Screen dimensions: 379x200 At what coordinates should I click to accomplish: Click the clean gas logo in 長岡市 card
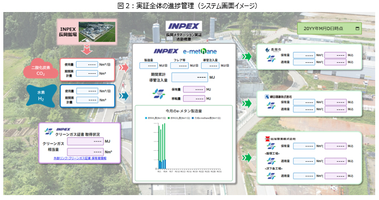[x=271, y=58]
